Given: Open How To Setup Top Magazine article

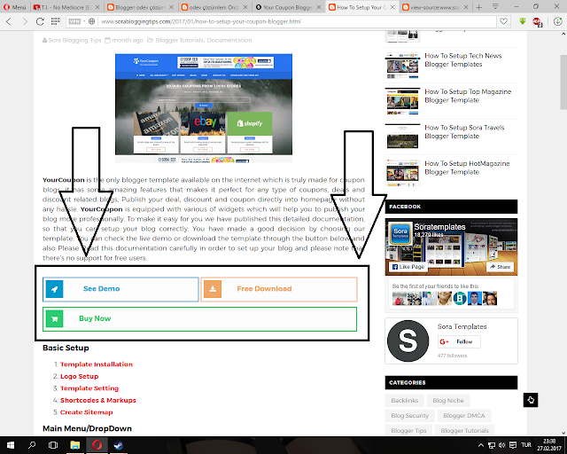Looking at the screenshot, I should (468, 96).
